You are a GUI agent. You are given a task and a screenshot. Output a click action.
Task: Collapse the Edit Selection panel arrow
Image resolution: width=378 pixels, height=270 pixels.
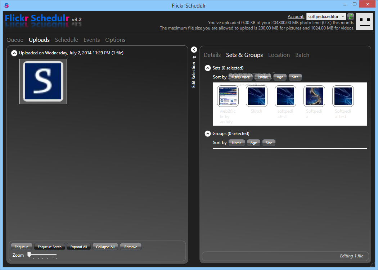(194, 50)
